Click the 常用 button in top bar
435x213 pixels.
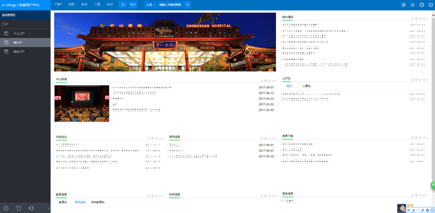(133, 5)
